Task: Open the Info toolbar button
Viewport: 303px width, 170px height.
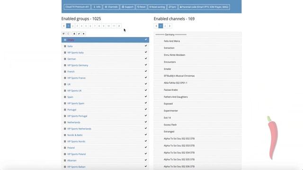Action: coord(97,7)
